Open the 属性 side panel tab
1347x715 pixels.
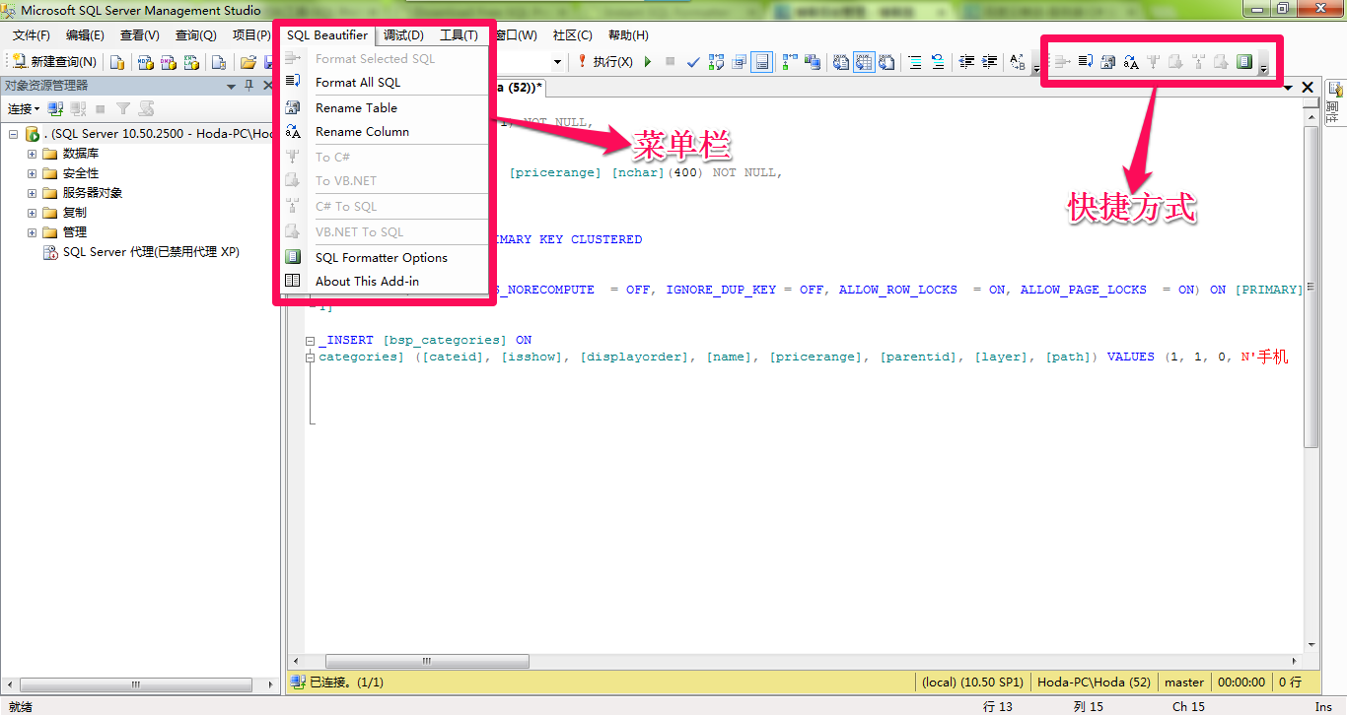coord(1334,102)
